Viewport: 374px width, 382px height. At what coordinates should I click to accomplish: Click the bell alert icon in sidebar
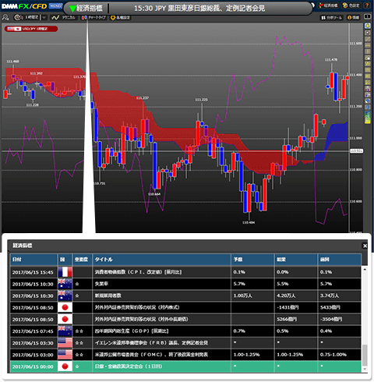pyautogui.click(x=368, y=26)
